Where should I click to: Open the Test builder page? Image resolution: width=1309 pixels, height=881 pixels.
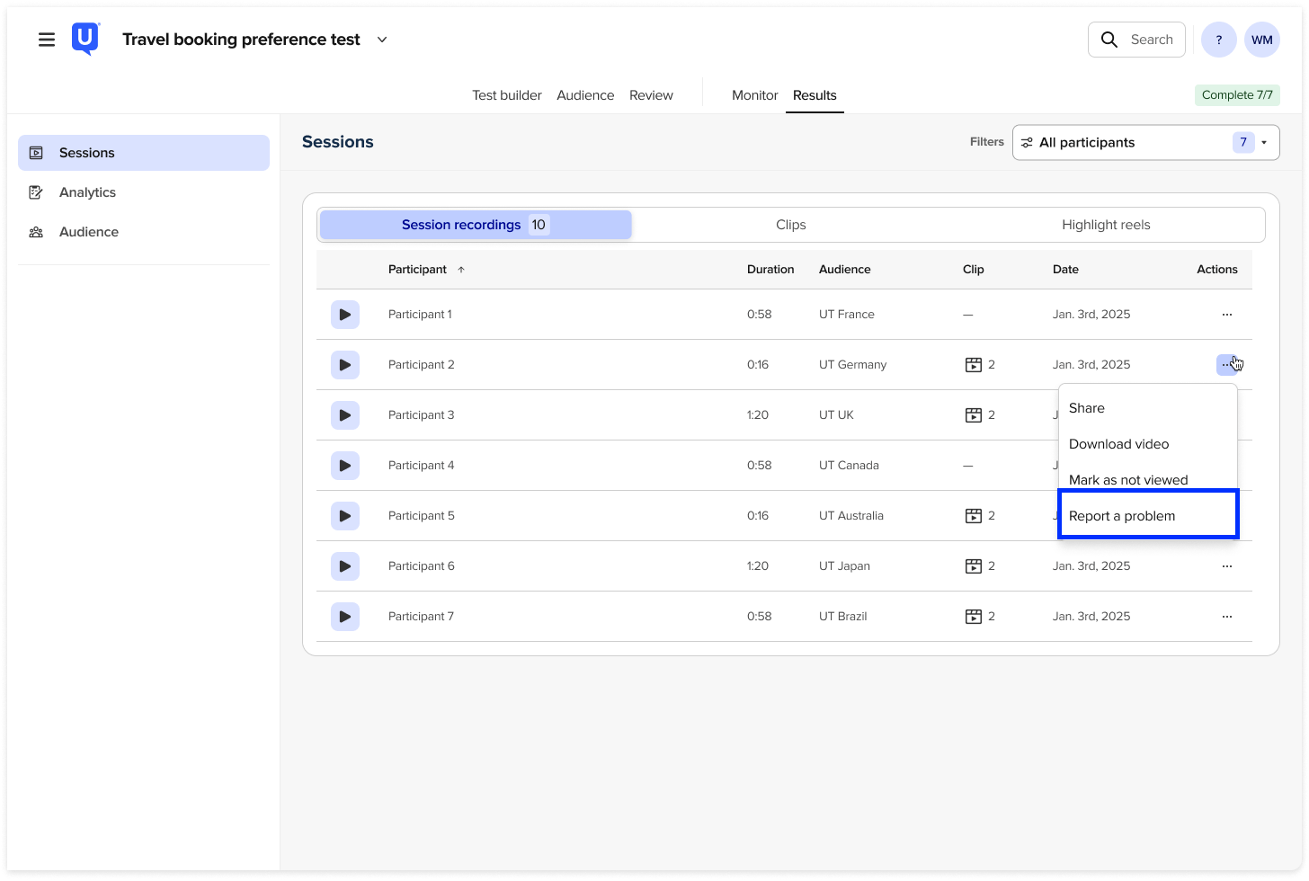click(507, 95)
